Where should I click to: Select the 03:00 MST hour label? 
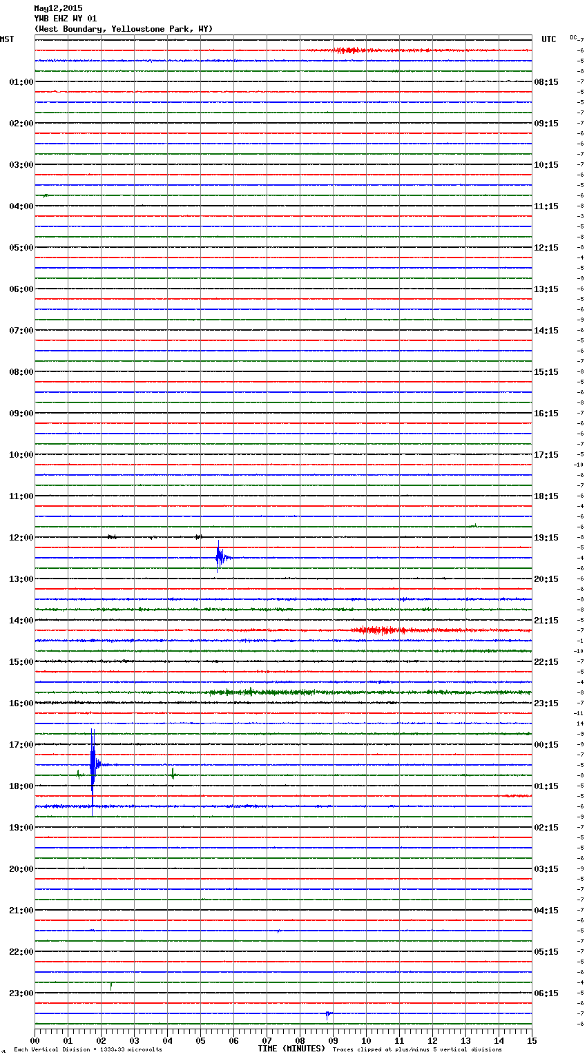tap(21, 165)
